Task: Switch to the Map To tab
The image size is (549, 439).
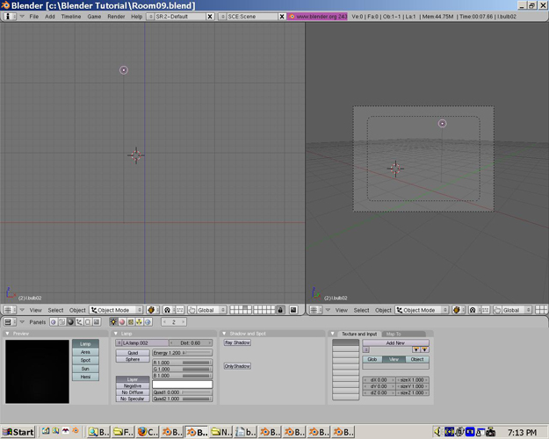Action: point(393,334)
